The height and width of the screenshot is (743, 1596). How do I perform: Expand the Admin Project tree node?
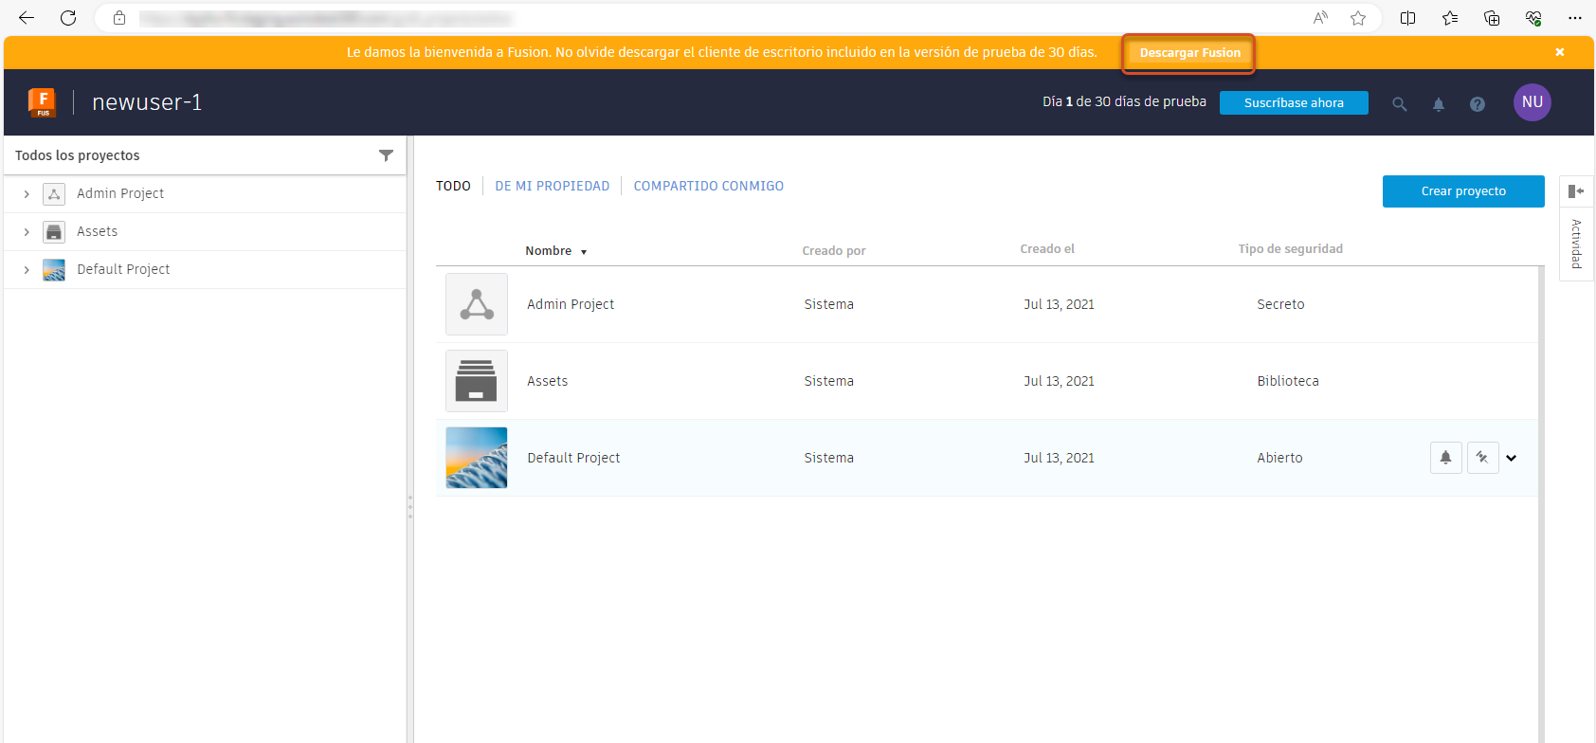[27, 194]
